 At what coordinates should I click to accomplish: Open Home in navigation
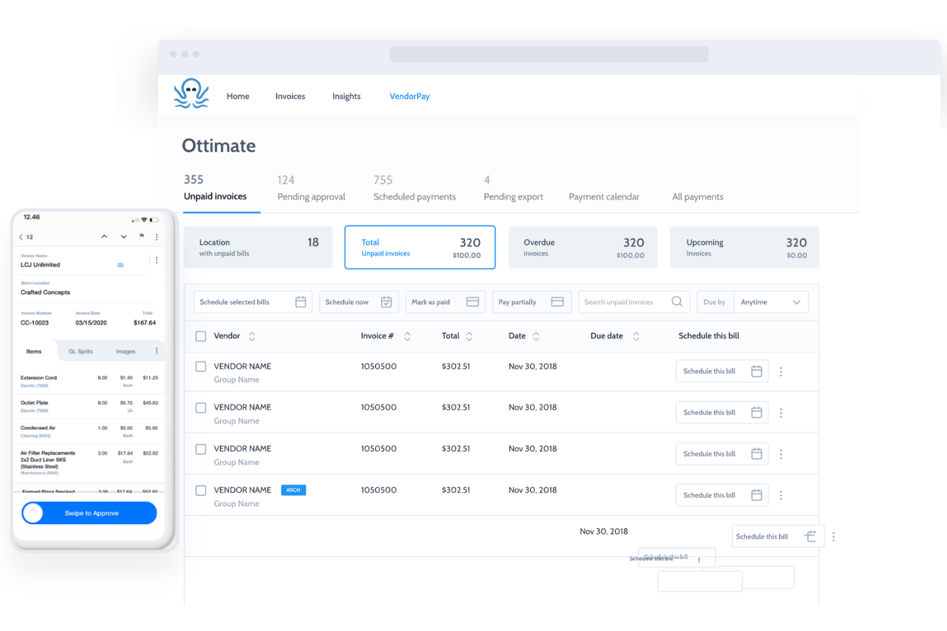238,96
